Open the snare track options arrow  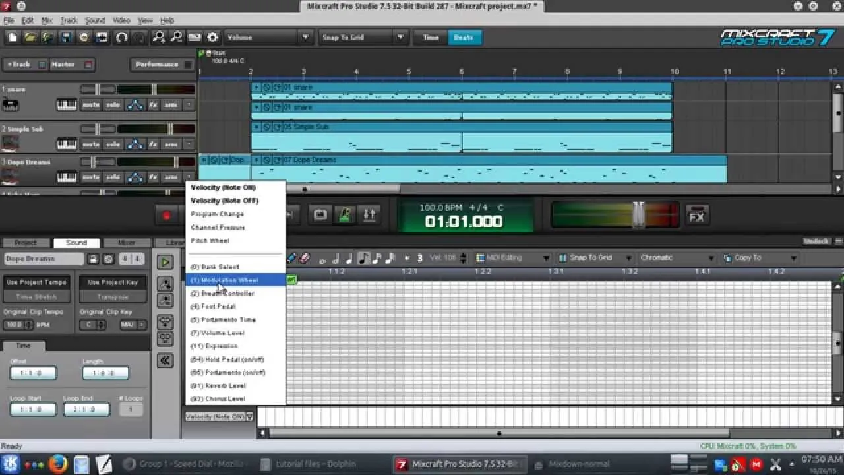(189, 105)
